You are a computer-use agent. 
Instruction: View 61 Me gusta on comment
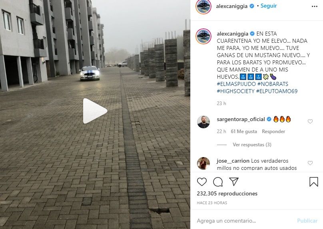244,131
